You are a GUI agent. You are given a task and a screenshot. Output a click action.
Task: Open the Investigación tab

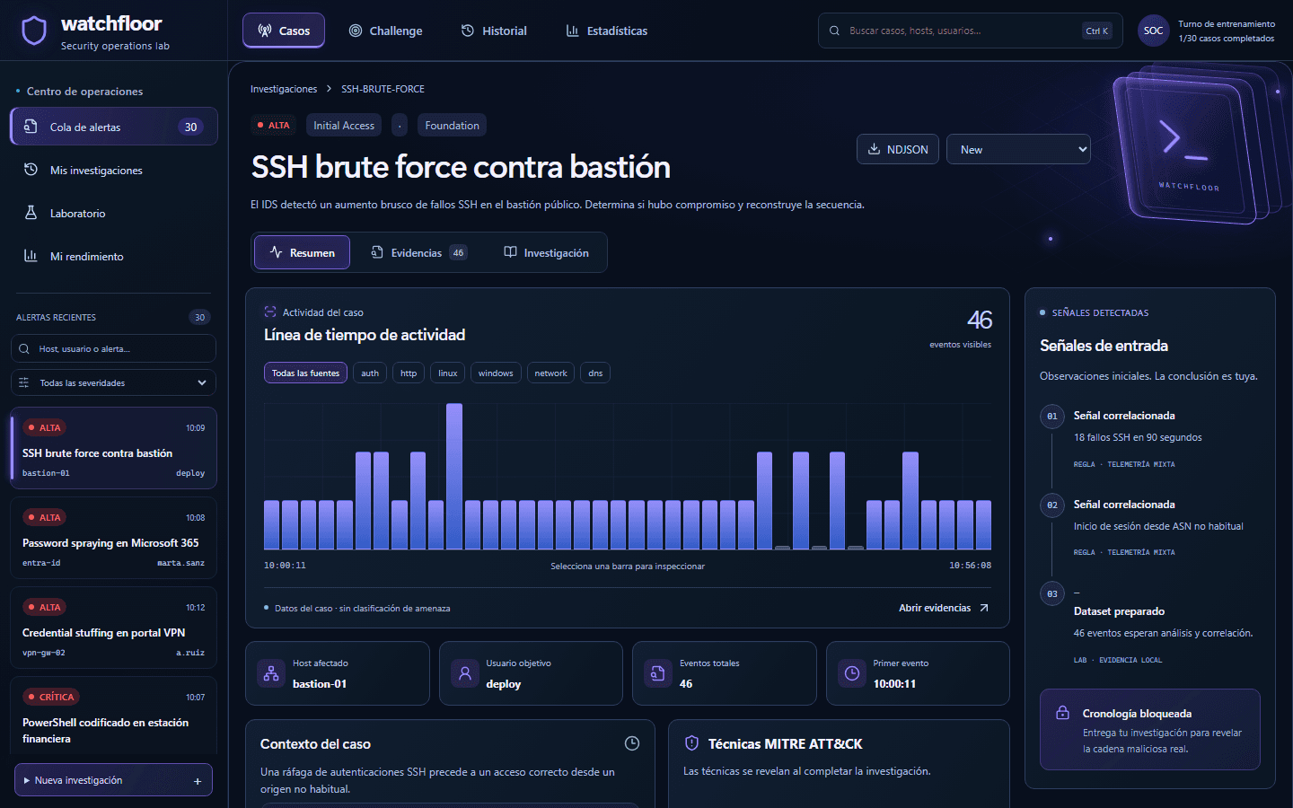point(546,252)
